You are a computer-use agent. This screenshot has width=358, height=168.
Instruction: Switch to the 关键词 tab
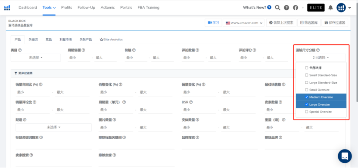coord(33,40)
